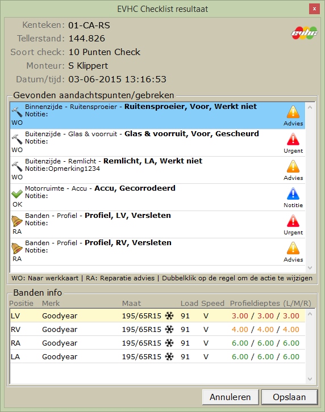Click the Annuleren button
Image resolution: width=325 pixels, height=412 pixels.
coord(230,397)
